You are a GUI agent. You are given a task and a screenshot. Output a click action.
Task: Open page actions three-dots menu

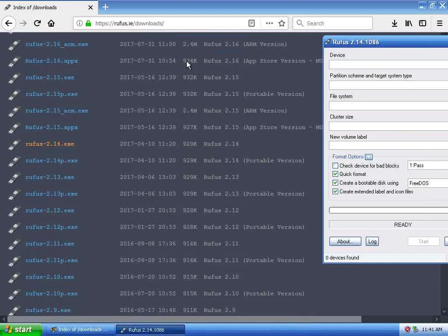click(269, 23)
